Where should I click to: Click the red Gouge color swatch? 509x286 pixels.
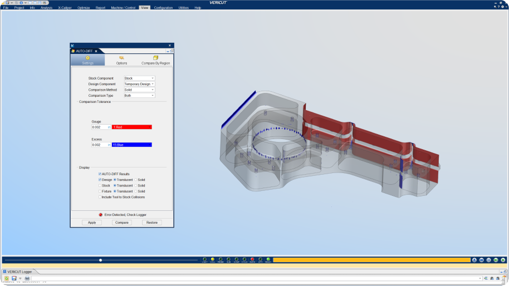point(131,127)
